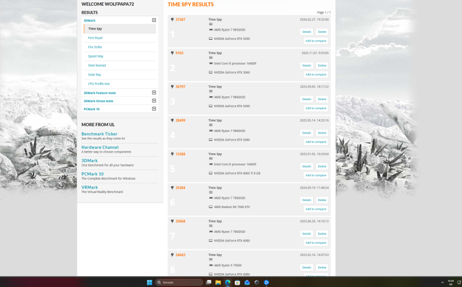
Task: Click the GPU icon next to AMD Radeon RX 7900 XTX
Action: [x=211, y=207]
